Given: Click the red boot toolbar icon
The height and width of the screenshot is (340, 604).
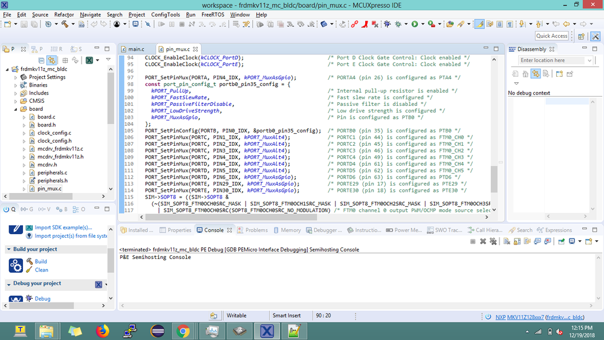Looking at the screenshot, I should click(365, 24).
